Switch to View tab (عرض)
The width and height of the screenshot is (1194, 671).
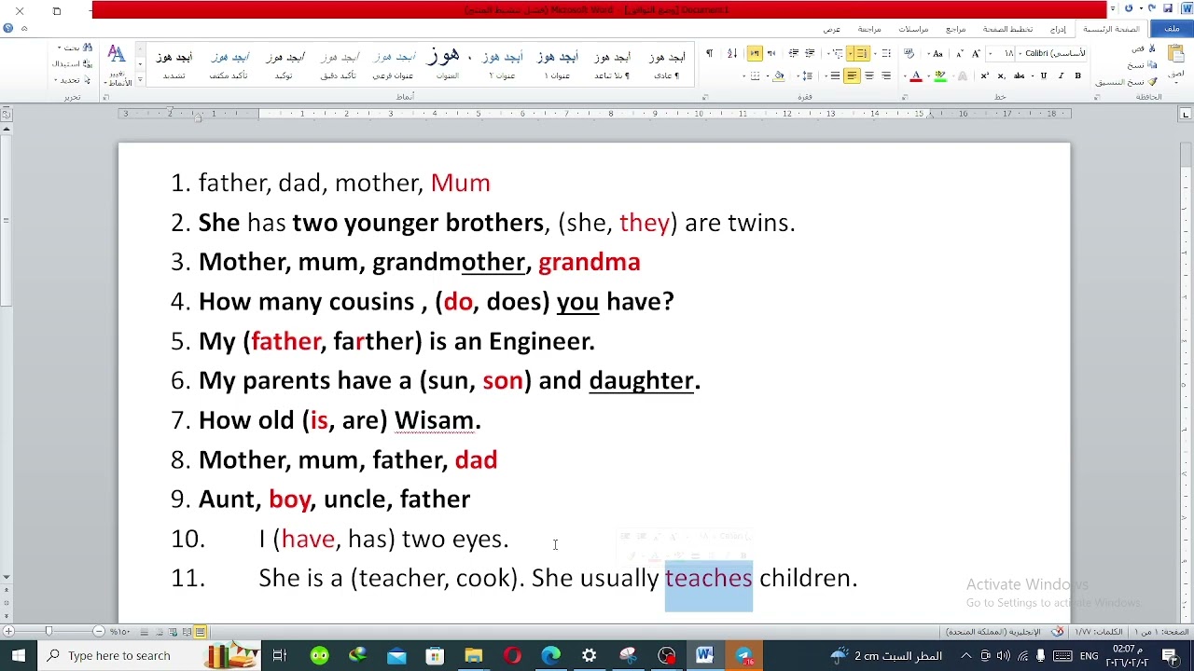point(831,29)
